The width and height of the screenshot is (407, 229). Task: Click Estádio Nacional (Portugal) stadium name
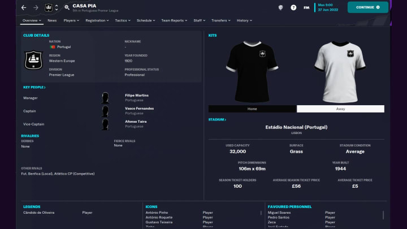click(296, 127)
